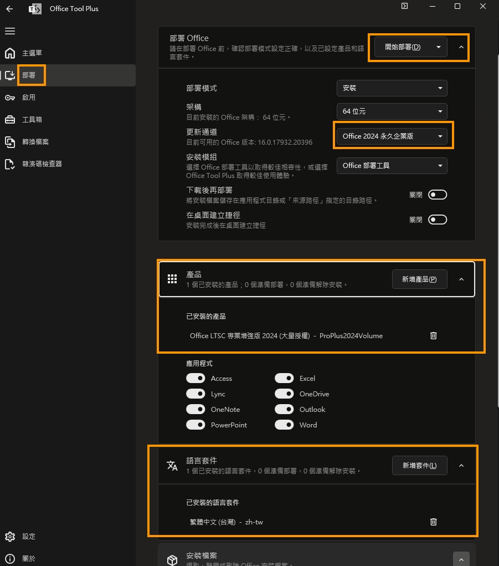Screen dimensions: 499x566
Task: Click the hash checker file icon
Action: [10, 164]
